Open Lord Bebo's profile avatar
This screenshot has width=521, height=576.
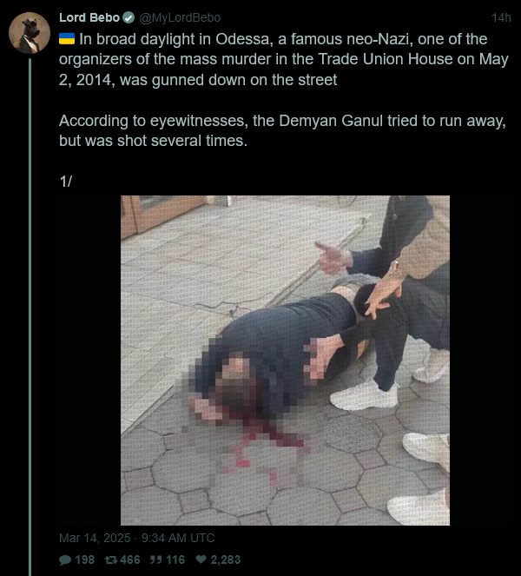click(x=30, y=33)
